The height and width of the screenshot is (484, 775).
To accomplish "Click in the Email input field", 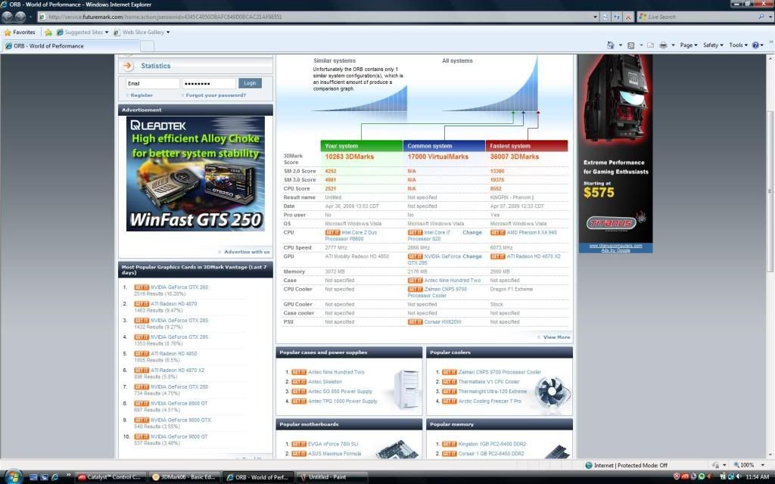I will 152,83.
